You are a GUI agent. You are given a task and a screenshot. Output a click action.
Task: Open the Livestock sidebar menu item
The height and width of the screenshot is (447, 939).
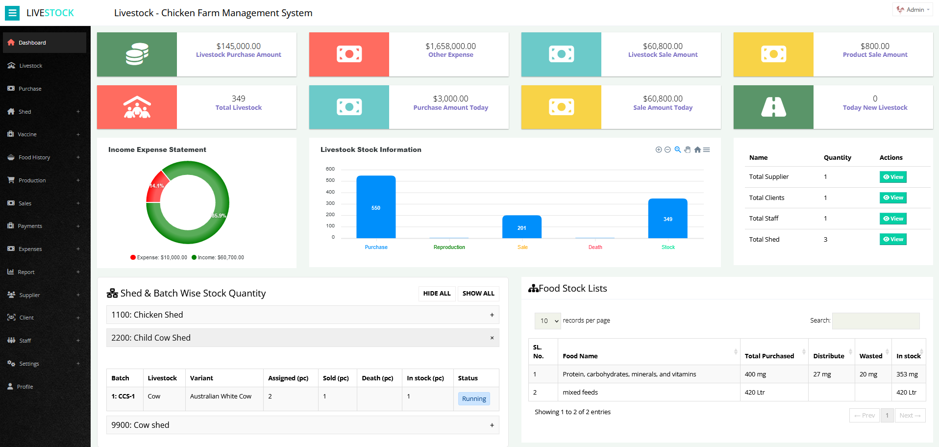31,66
